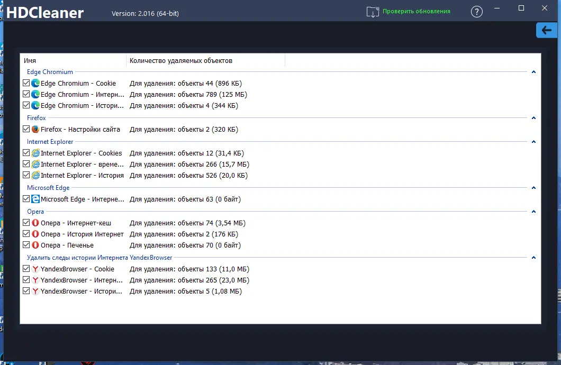Collapse the Microsoft Edge group arrow

(533, 187)
